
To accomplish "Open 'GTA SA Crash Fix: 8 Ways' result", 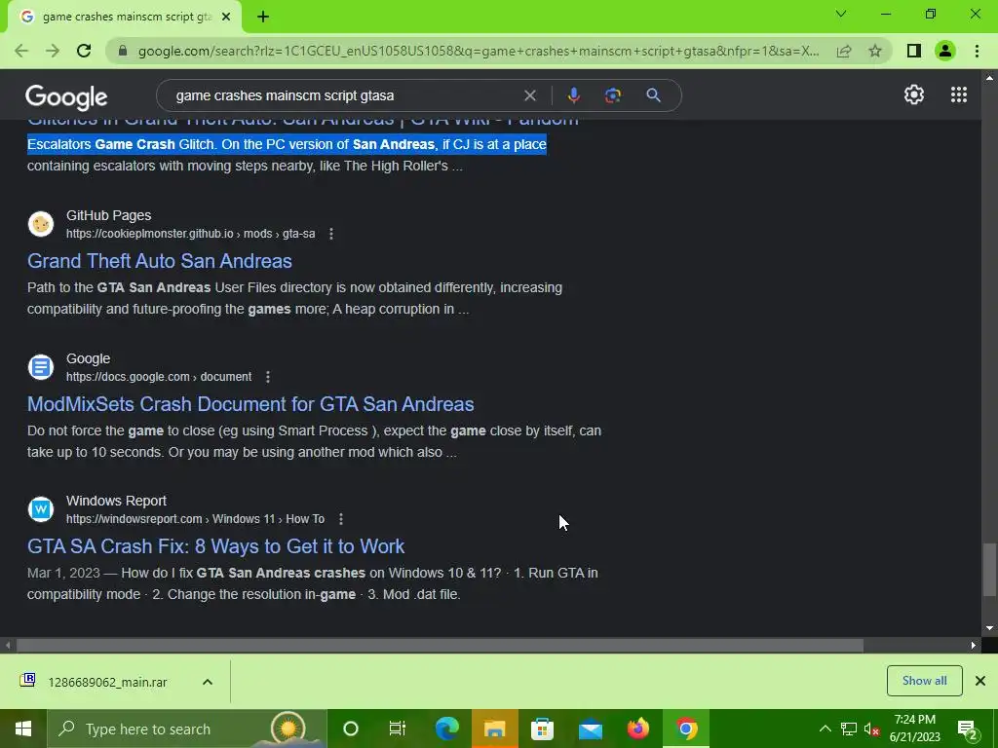I will click(215, 546).
